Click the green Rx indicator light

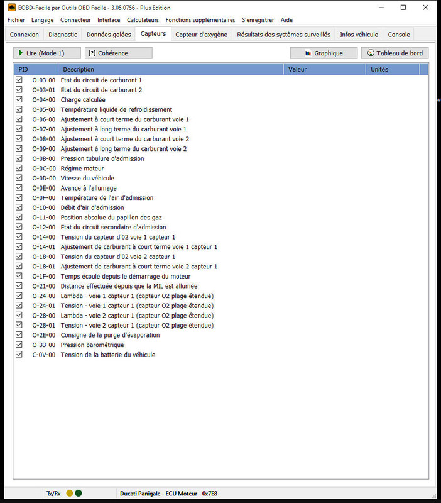click(x=78, y=494)
